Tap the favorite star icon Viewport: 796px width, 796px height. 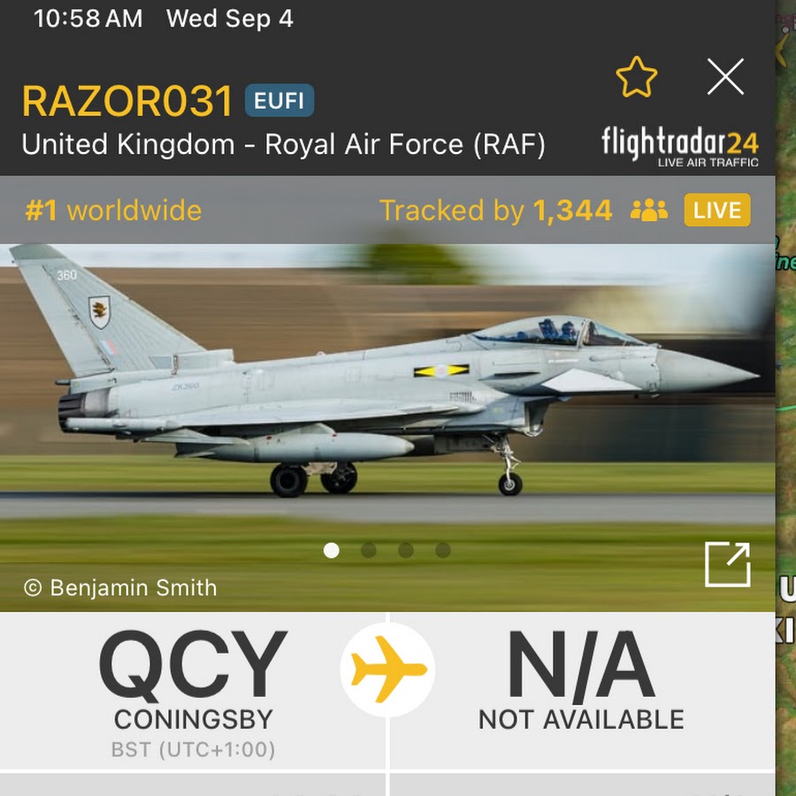(636, 77)
